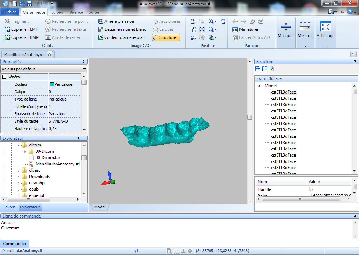Click the Masquer tool icon
359x255 pixels.
[x=286, y=27]
